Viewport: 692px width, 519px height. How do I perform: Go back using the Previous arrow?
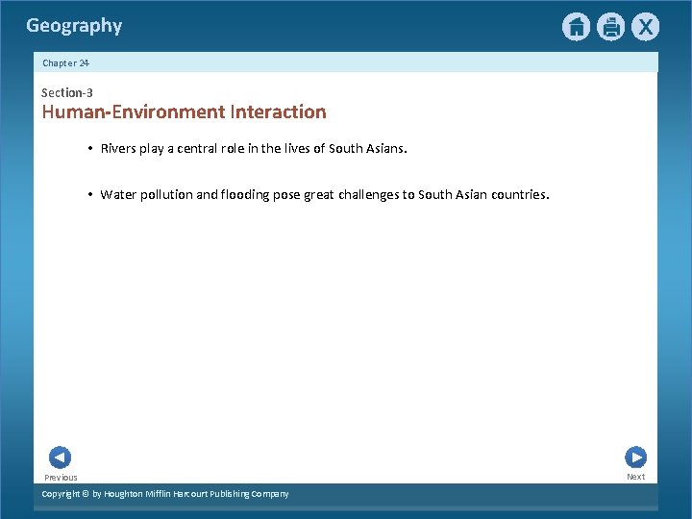60,457
